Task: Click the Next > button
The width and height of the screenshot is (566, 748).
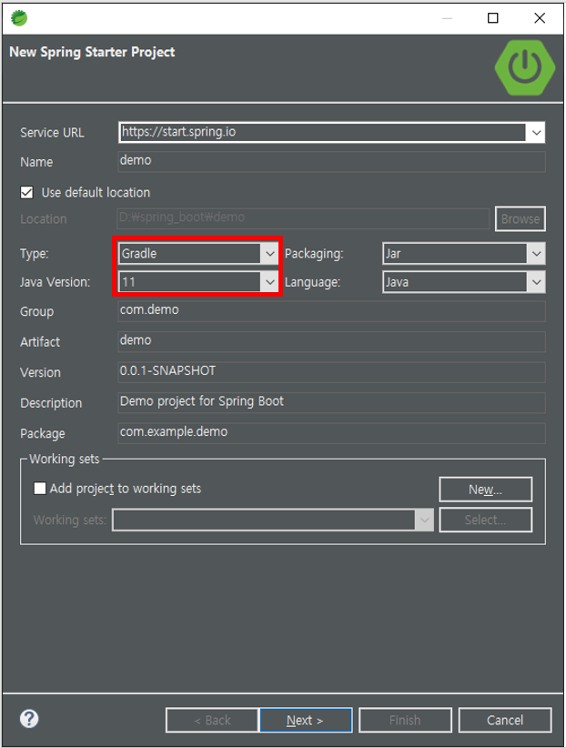Action: tap(306, 720)
